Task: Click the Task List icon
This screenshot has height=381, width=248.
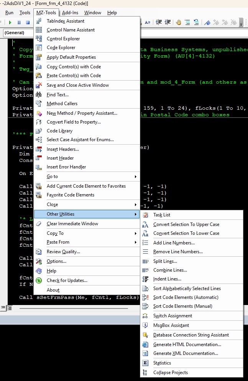Action: 145,215
